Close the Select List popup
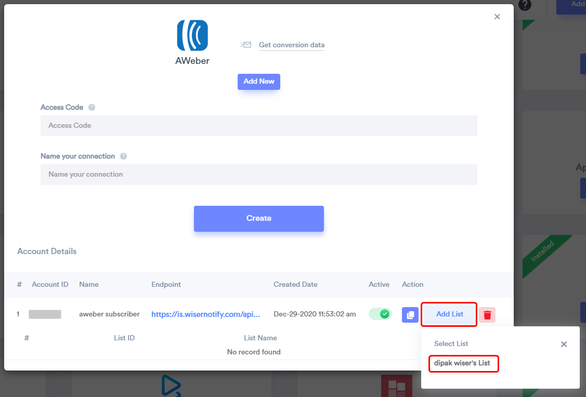 pyautogui.click(x=564, y=345)
